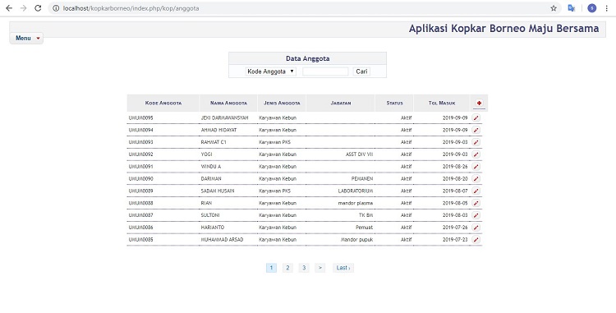Edit the RIAN row pencil icon
Viewport: 616px width, 313px height.
(x=476, y=203)
